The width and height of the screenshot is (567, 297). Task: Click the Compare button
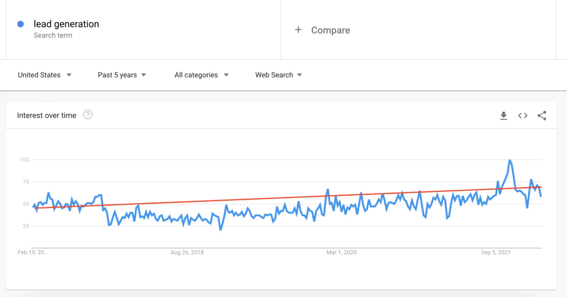tap(322, 30)
